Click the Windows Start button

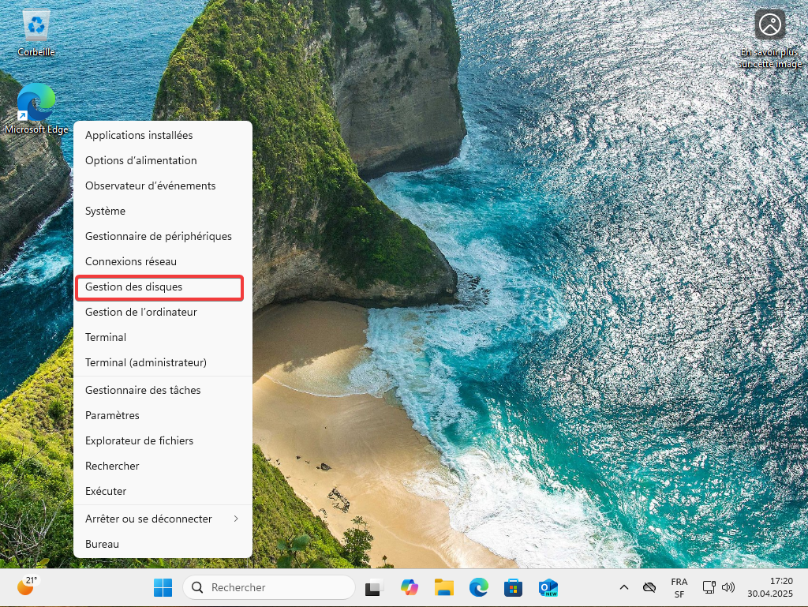(163, 587)
